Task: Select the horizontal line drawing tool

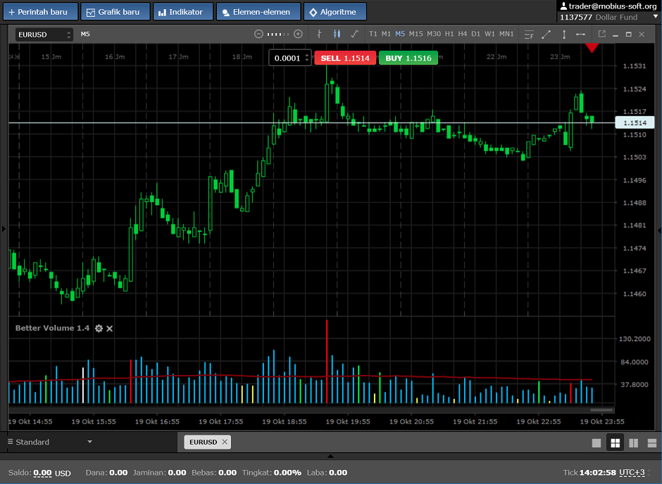Action: [580, 34]
